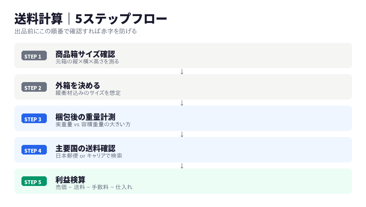This screenshot has height=207, width=366.
Task: Click the STEP 2 badge
Action: (x=34, y=87)
